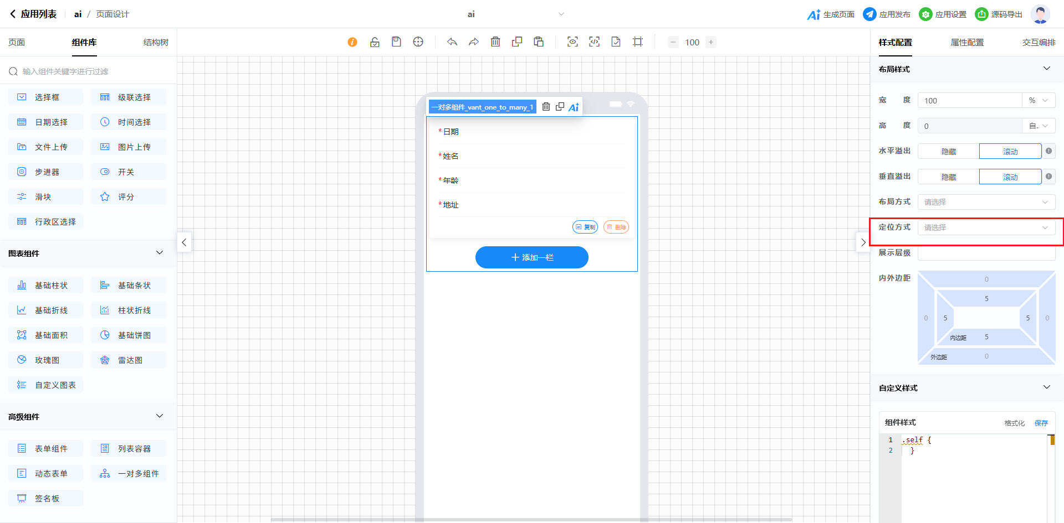Viewport: 1064px width, 523px height.
Task: Open the 布局方式 dropdown
Action: tap(986, 202)
